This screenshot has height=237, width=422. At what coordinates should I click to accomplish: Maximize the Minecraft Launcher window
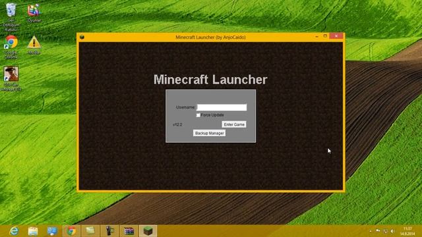325,36
